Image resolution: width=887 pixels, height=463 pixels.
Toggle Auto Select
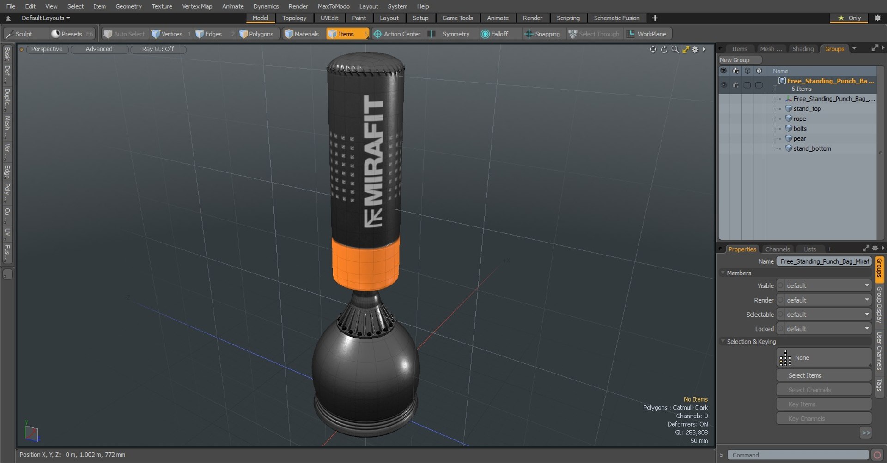(x=124, y=34)
